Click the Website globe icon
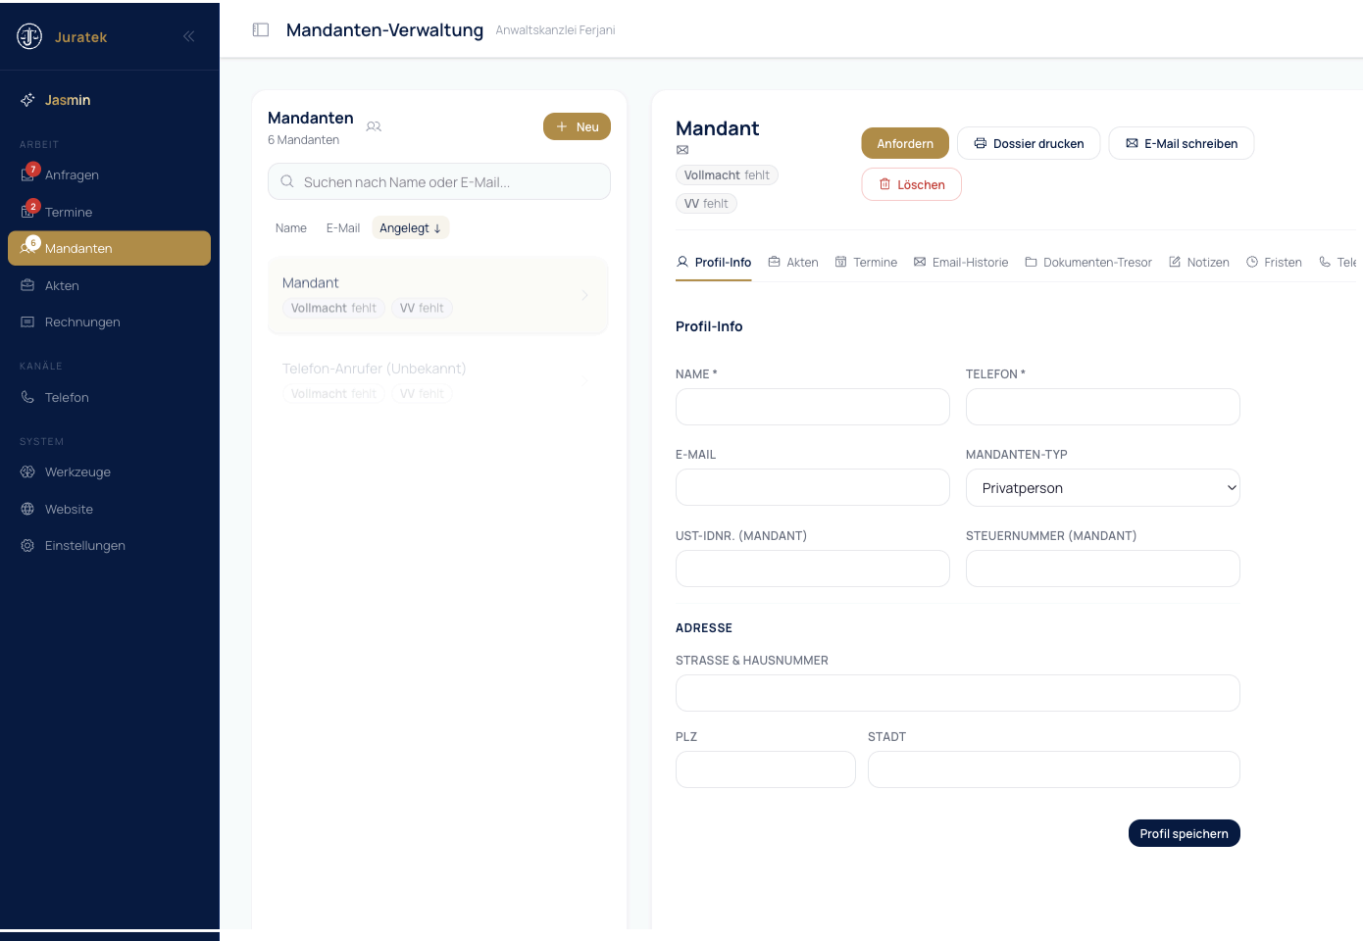1363x941 pixels. point(27,509)
